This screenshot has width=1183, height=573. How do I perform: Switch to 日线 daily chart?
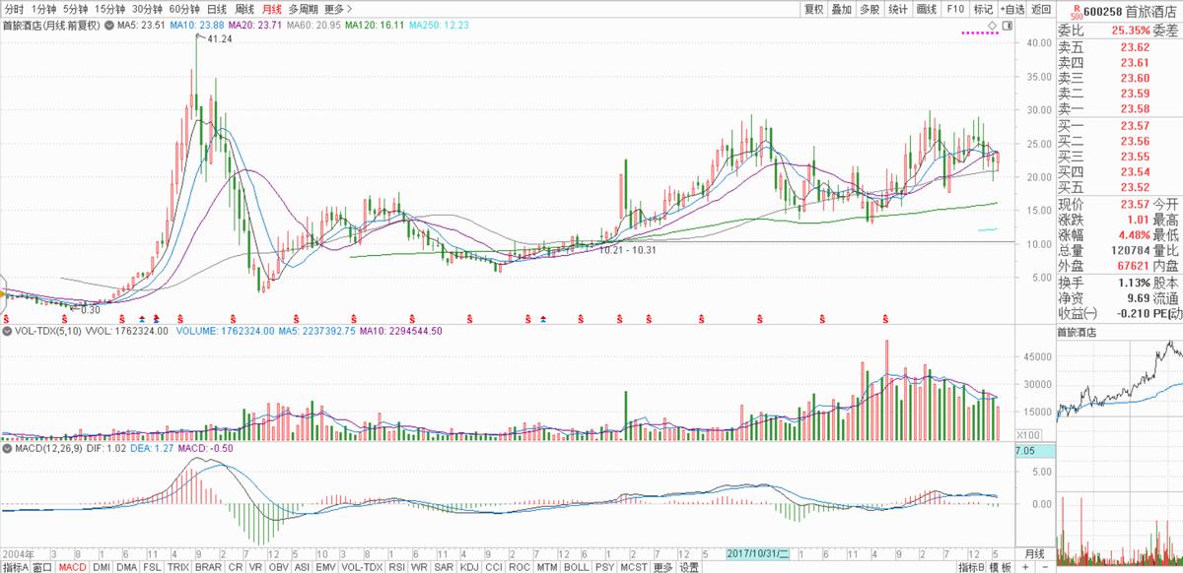217,8
